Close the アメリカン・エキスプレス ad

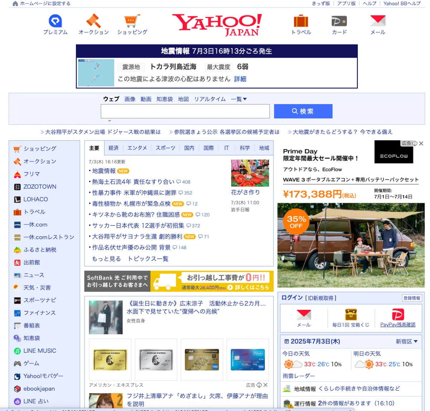click(x=266, y=385)
